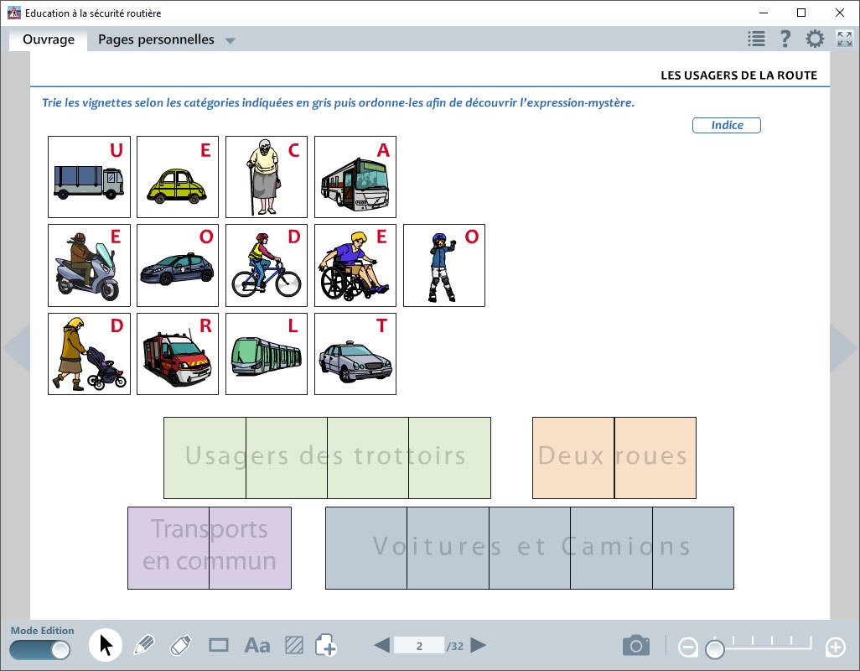Select the hatched mask tool
This screenshot has height=671, width=860.
(x=293, y=645)
